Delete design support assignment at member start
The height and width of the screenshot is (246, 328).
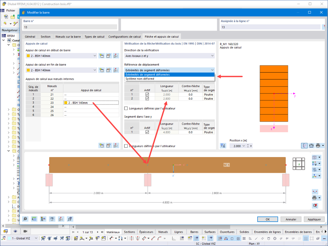click(x=116, y=56)
